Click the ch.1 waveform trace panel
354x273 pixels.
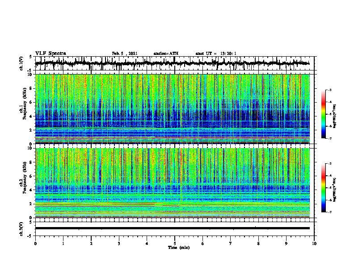[174, 63]
